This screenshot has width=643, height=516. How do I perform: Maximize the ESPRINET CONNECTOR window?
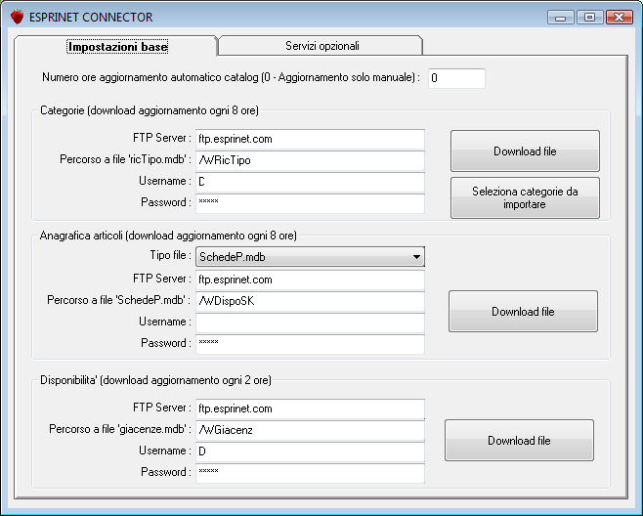click(589, 18)
